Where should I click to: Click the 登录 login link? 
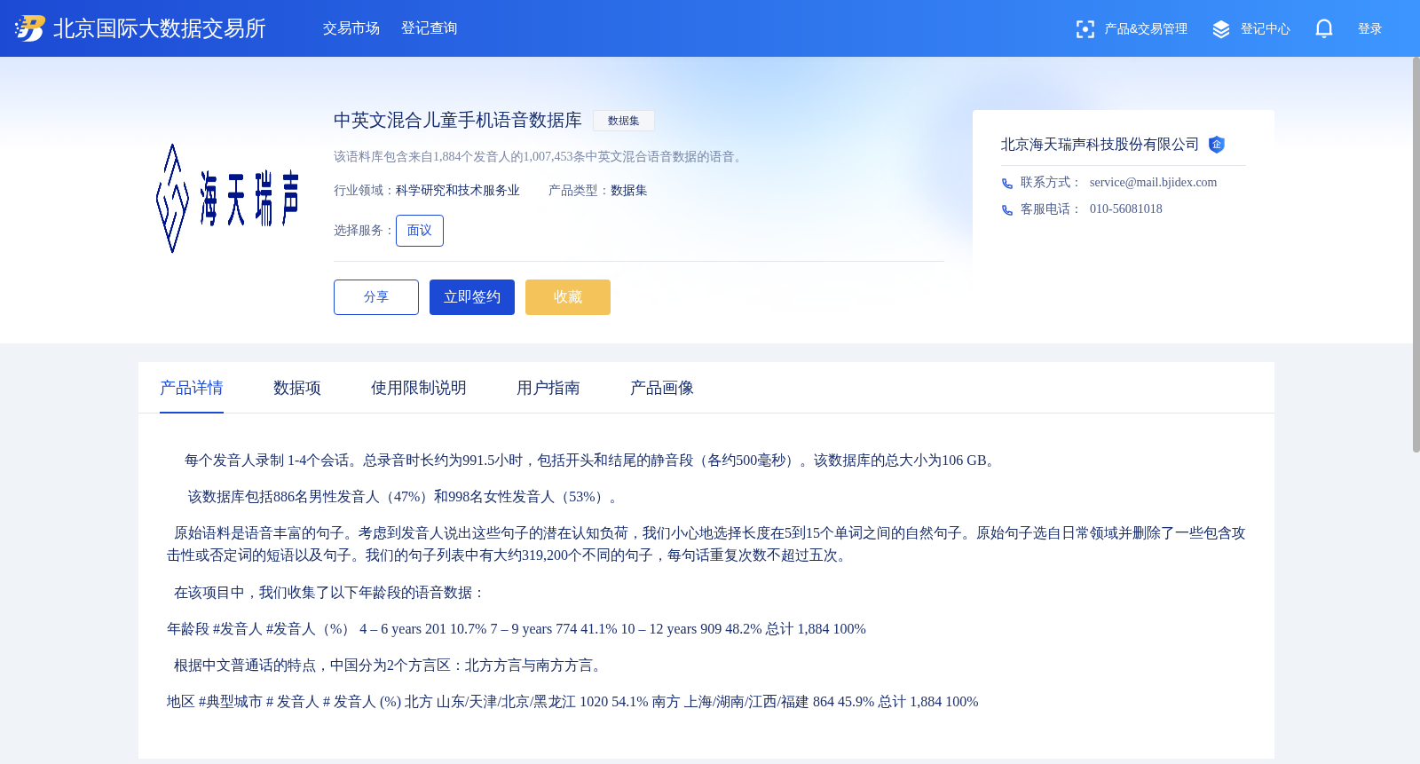(1370, 29)
